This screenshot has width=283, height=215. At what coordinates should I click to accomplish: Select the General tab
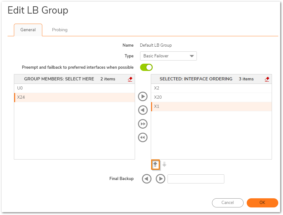pos(28,30)
